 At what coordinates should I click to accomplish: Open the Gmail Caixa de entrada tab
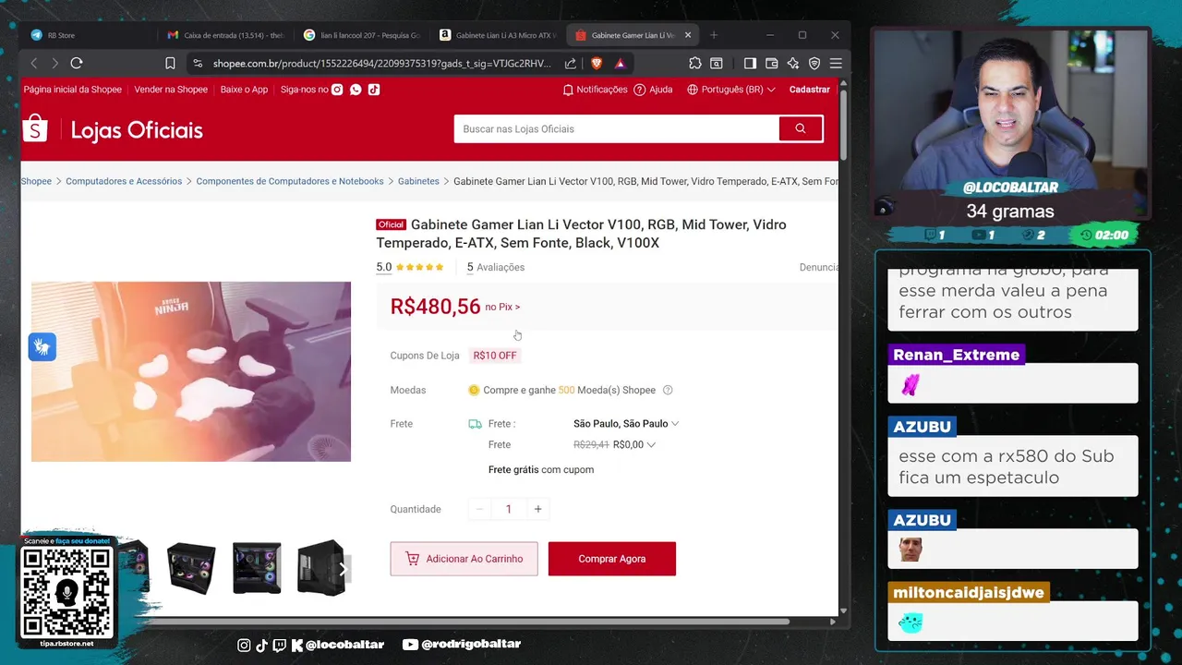226,35
